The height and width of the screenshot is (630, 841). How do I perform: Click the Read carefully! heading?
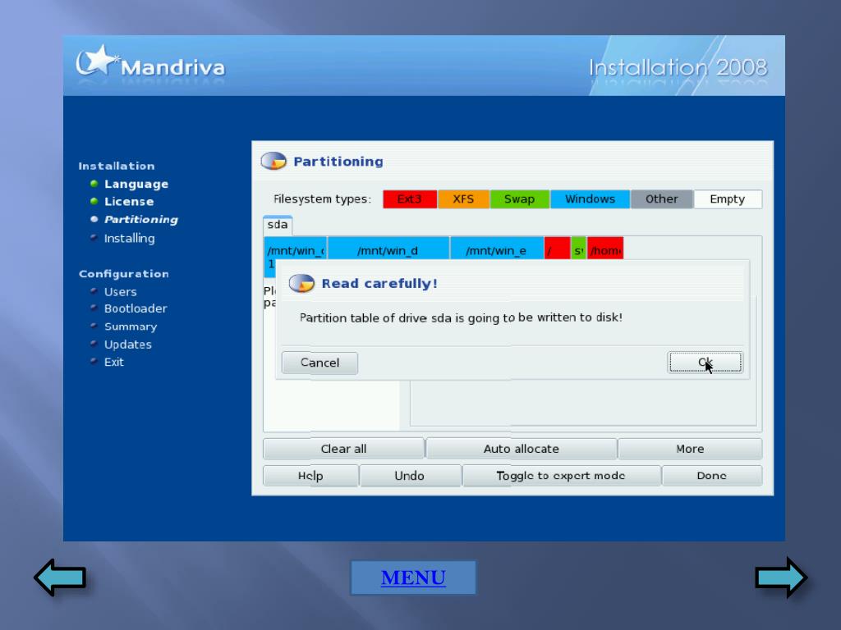[379, 283]
